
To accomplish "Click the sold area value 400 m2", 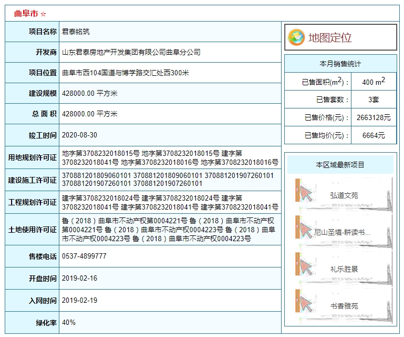I will (x=374, y=81).
